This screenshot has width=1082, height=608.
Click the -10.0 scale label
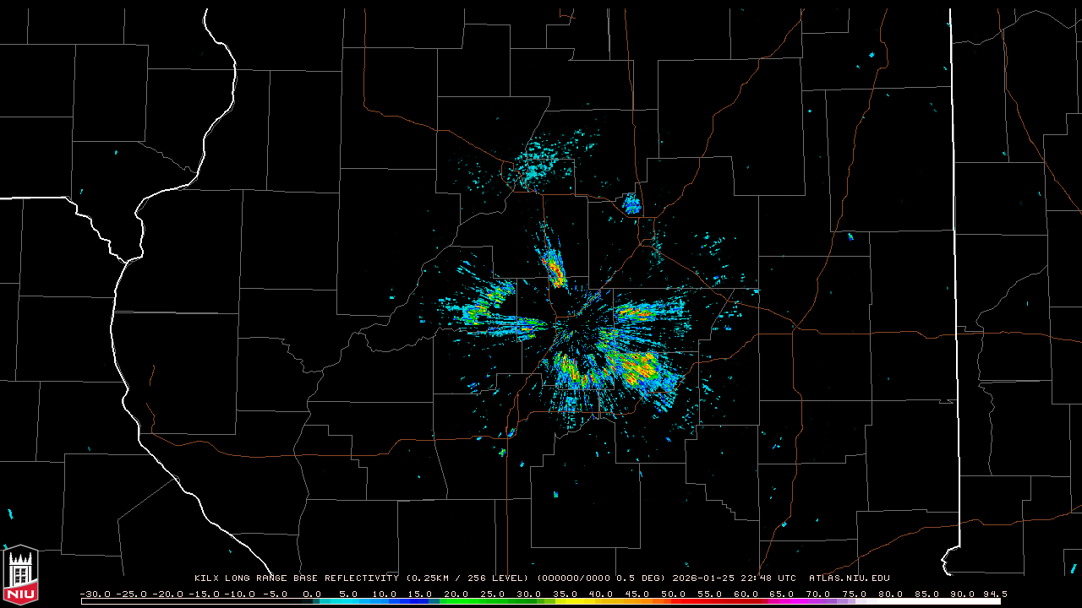[x=239, y=594]
